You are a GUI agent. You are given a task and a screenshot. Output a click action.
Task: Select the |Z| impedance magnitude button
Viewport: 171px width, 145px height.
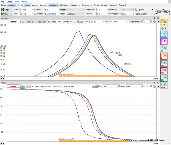[23, 21]
